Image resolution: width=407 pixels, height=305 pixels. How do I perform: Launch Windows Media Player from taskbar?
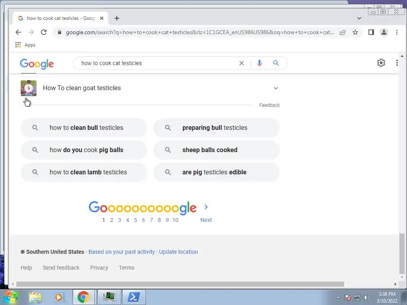coord(59,297)
